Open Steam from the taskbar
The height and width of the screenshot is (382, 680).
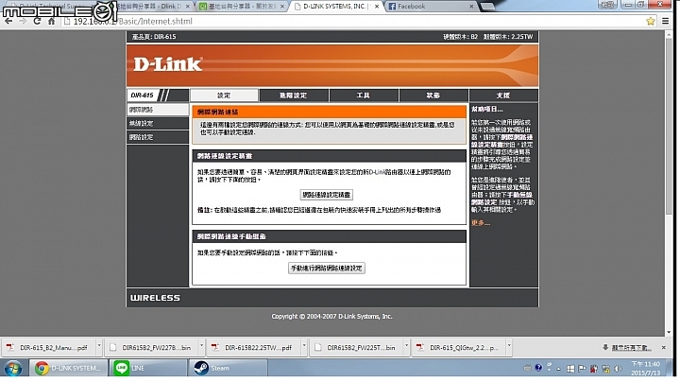click(x=228, y=368)
